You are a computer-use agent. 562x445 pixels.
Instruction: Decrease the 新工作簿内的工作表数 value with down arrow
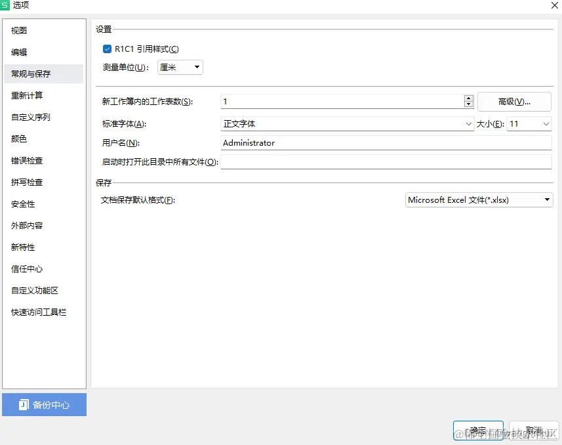(468, 104)
